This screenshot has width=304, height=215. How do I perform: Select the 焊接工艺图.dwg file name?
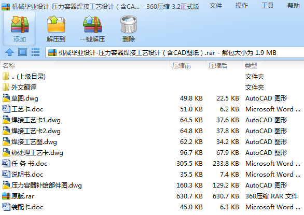[x=34, y=142]
